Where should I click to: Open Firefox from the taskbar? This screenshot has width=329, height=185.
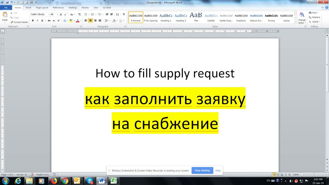pos(54,181)
